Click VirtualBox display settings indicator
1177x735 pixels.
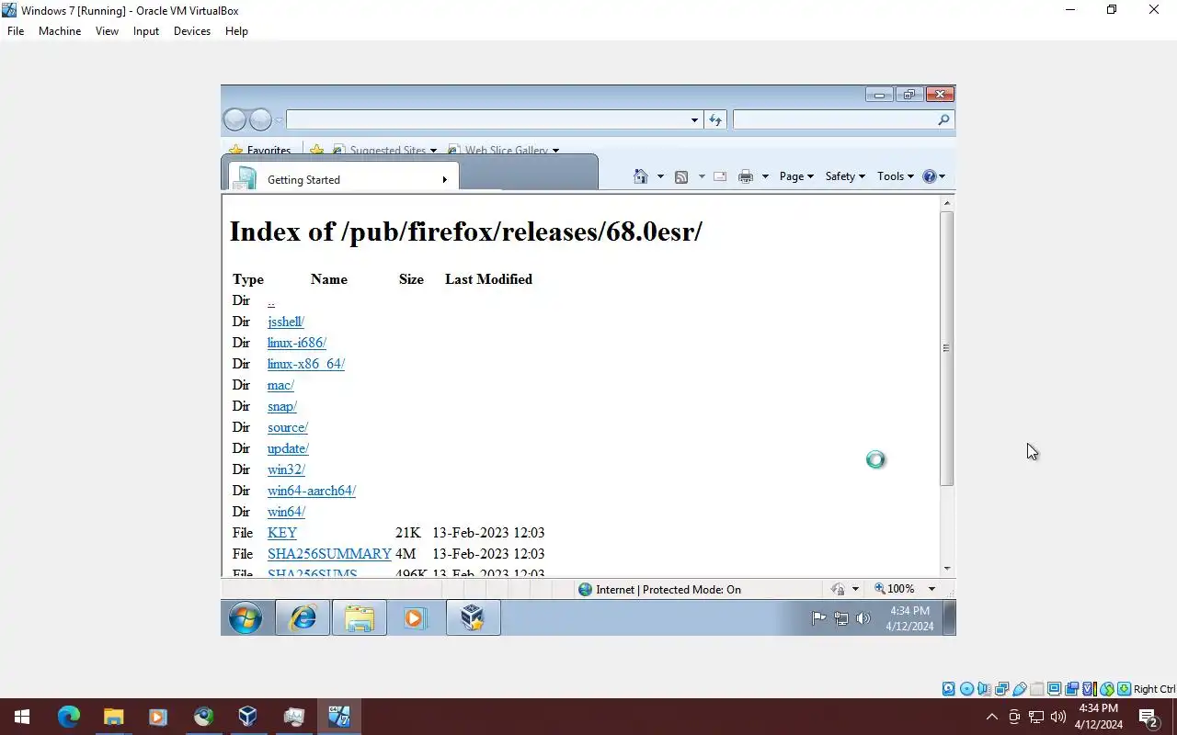pos(1055,689)
